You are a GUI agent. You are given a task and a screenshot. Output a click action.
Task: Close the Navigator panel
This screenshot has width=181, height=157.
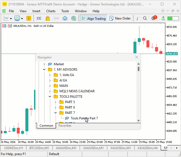click(x=137, y=57)
